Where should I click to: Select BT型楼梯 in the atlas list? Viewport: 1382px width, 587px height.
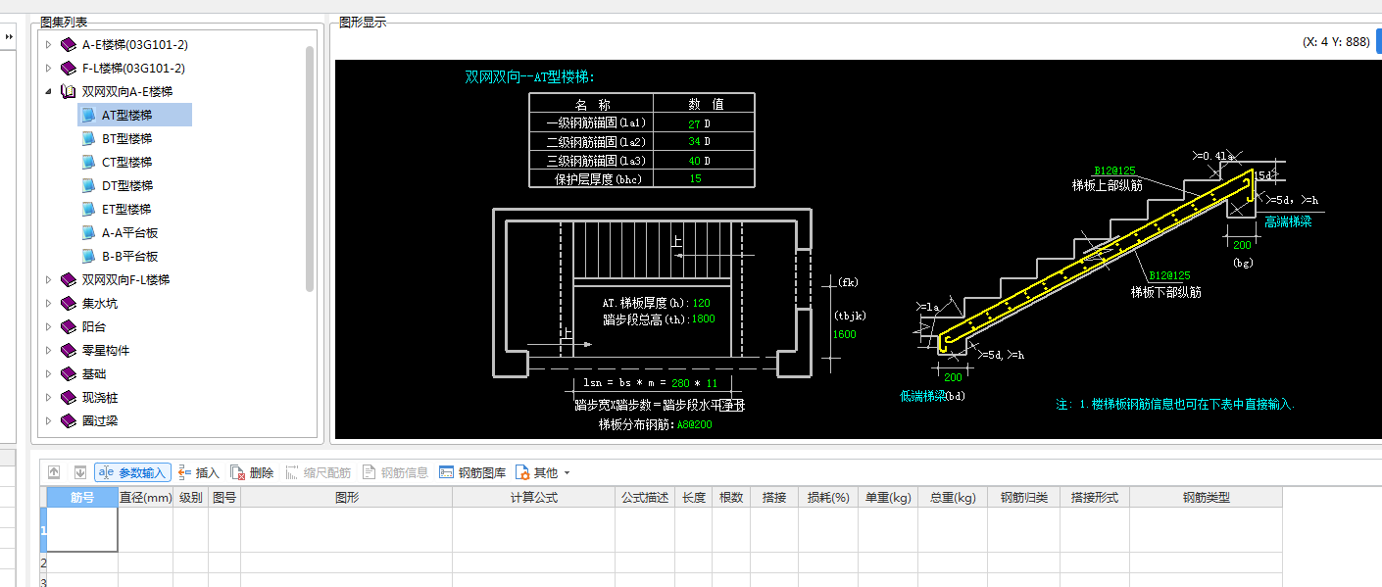pyautogui.click(x=126, y=139)
